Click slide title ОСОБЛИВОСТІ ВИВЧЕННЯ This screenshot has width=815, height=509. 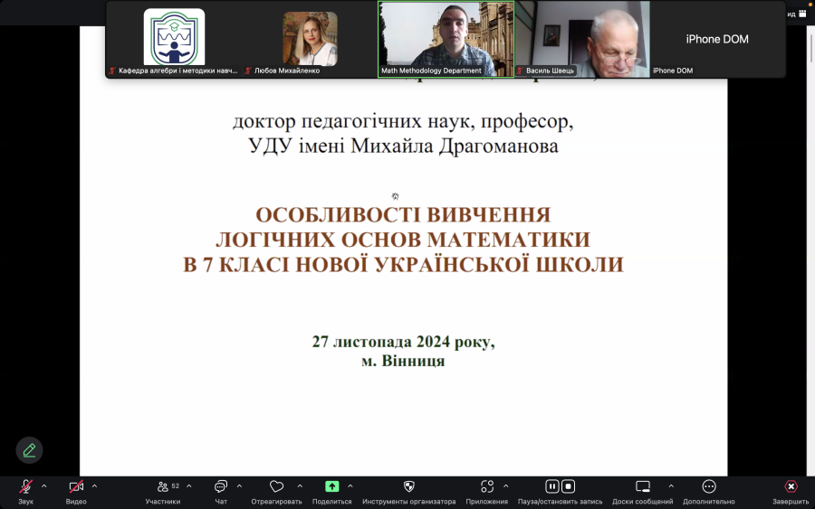tap(403, 215)
